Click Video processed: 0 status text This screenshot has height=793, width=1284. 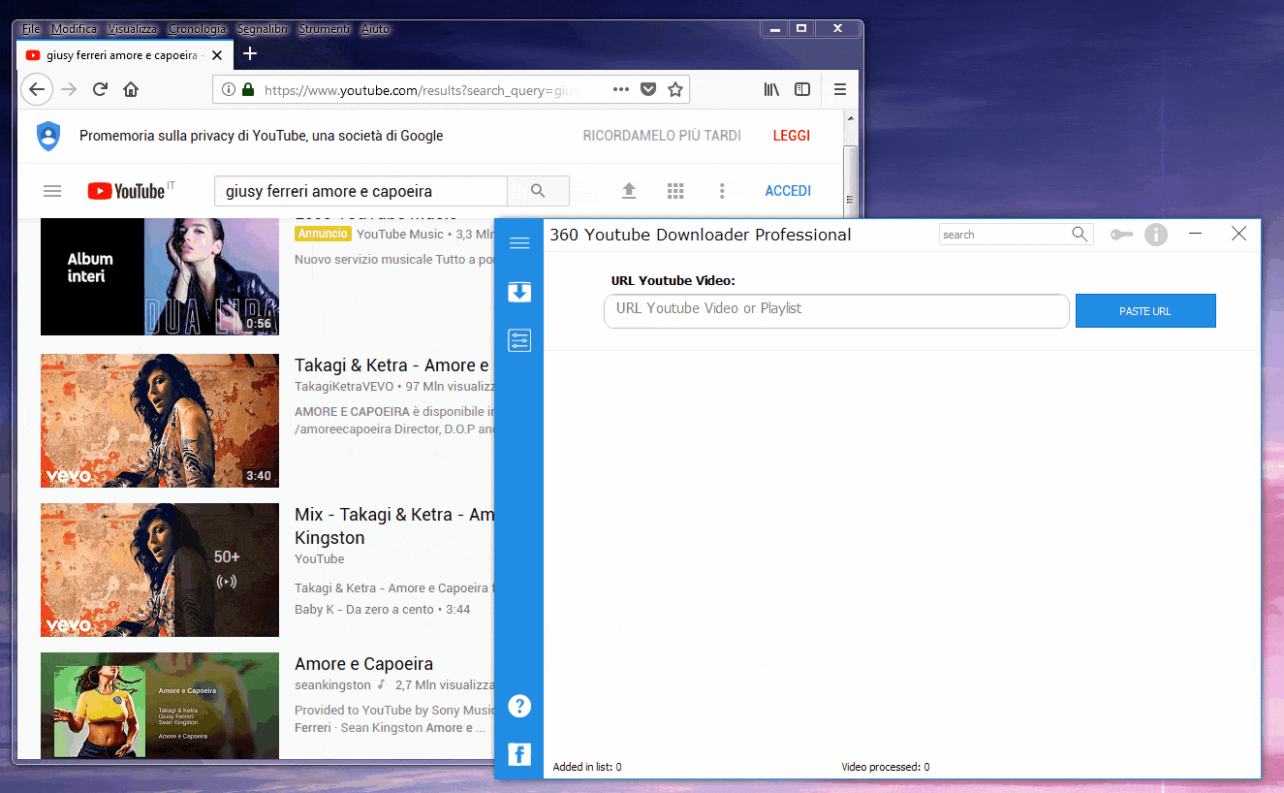coord(886,767)
